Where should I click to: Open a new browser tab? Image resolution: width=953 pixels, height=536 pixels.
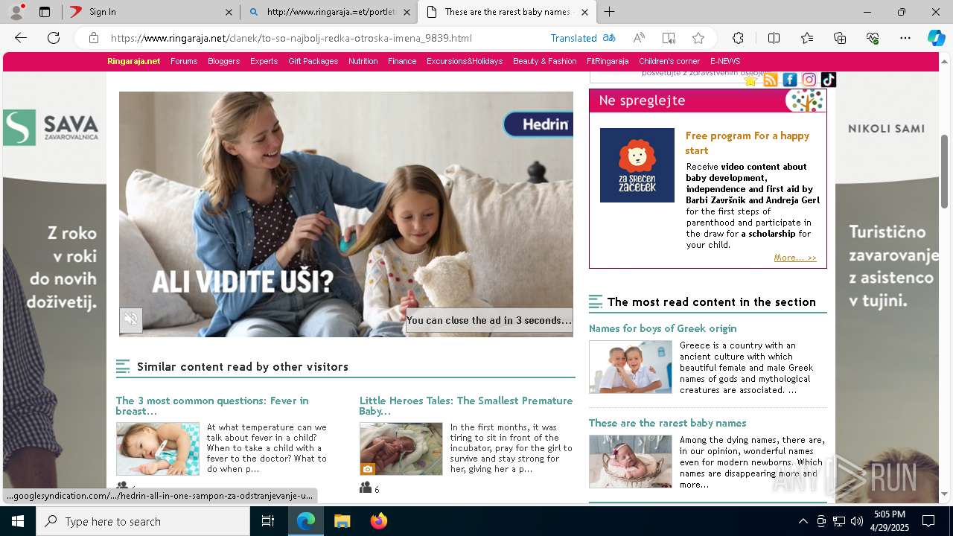click(x=609, y=12)
